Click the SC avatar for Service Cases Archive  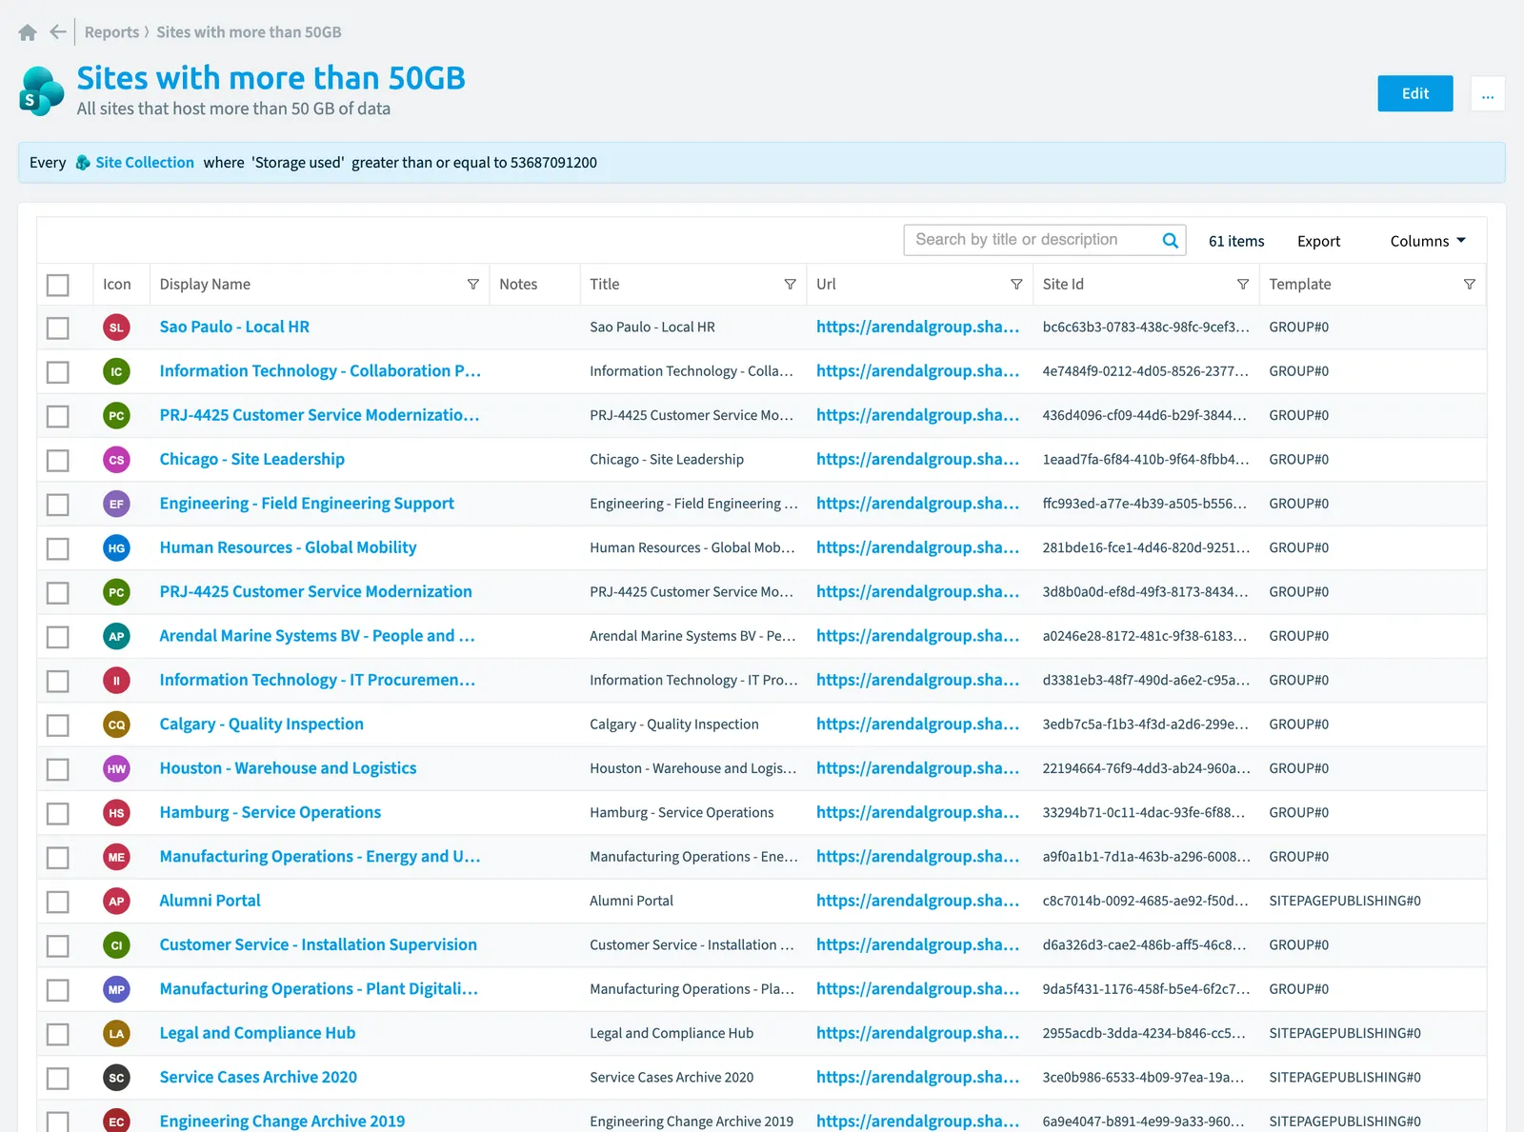[116, 1078]
